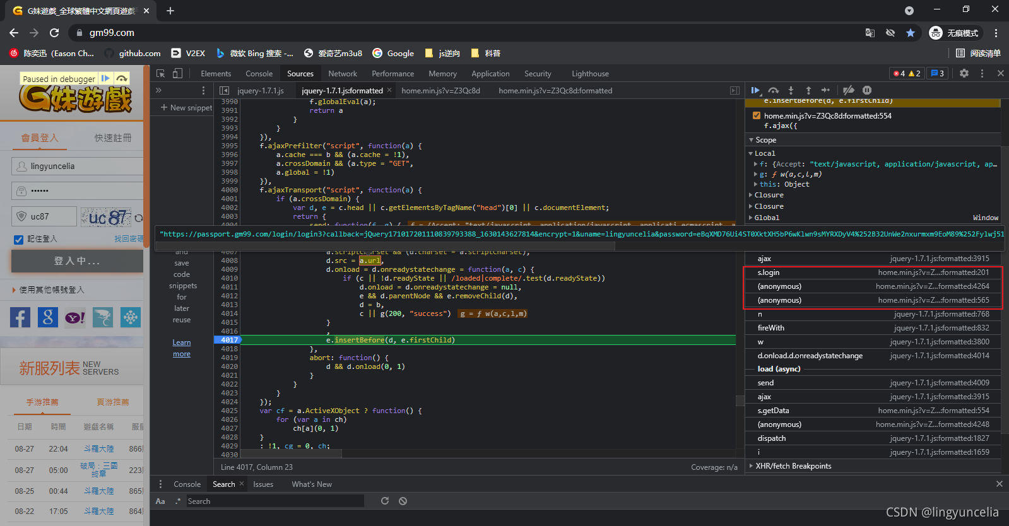Switch to the Network tab
The width and height of the screenshot is (1009, 526).
(x=343, y=73)
